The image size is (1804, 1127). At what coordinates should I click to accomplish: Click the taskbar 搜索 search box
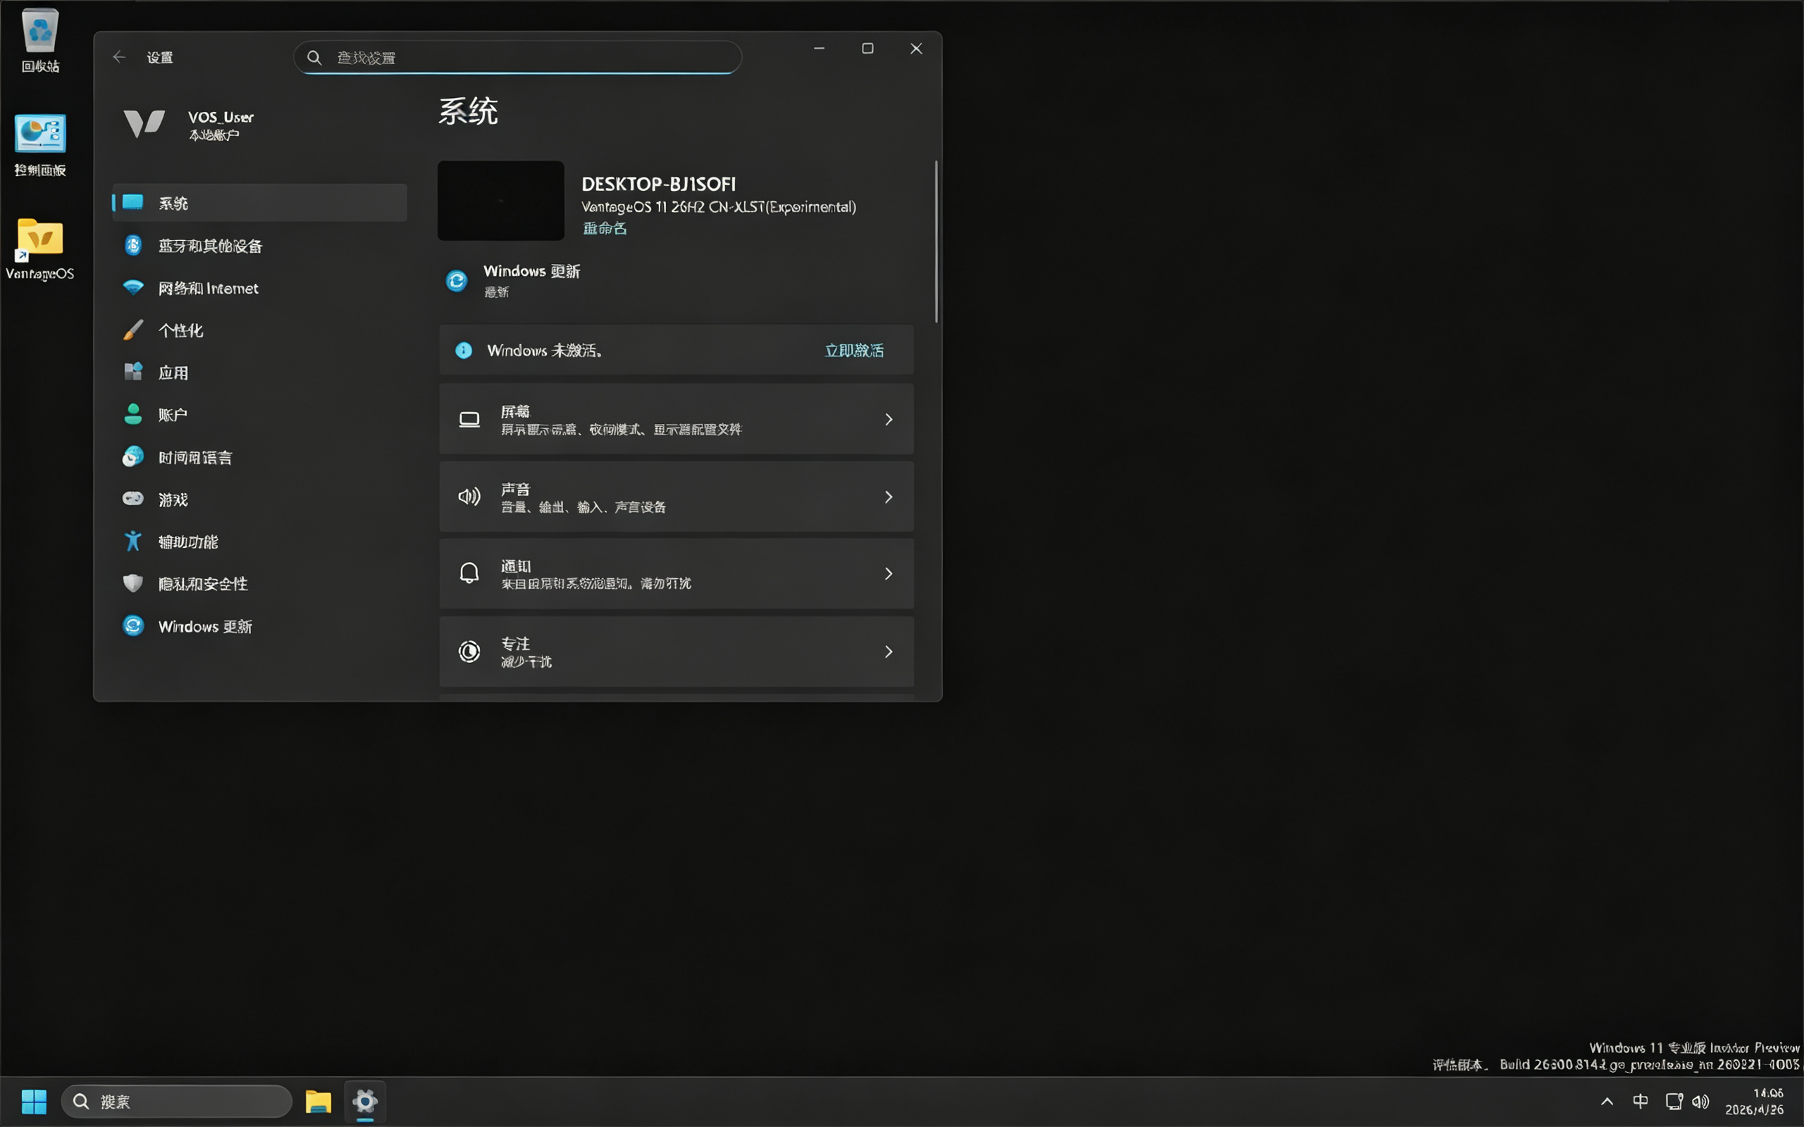coord(177,1101)
